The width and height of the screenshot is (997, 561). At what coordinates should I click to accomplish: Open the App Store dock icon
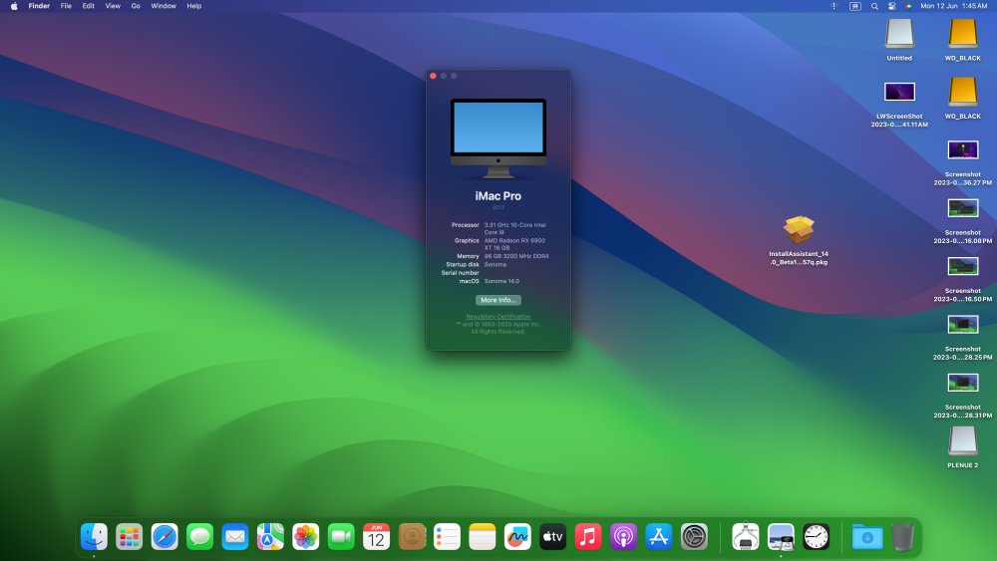tap(659, 537)
